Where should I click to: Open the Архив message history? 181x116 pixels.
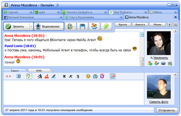pyautogui.click(x=123, y=25)
